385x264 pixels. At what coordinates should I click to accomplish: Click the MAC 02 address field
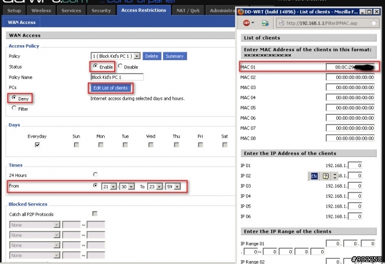(350, 78)
